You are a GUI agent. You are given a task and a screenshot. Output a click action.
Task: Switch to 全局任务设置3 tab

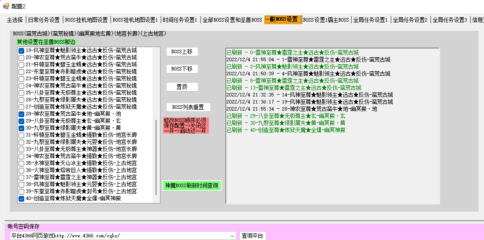tap(450, 20)
